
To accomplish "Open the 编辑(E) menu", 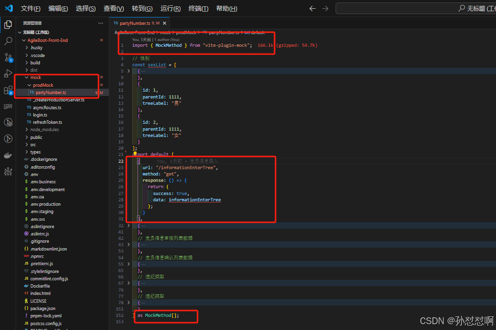I will click(x=58, y=9).
